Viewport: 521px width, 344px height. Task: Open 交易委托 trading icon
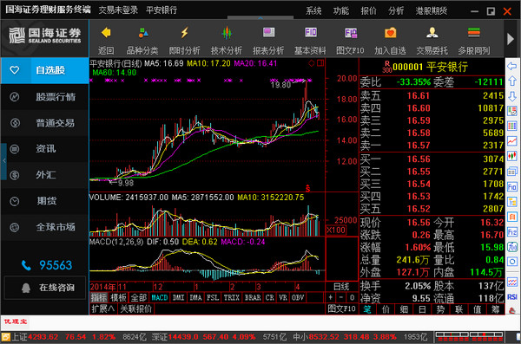(432, 33)
